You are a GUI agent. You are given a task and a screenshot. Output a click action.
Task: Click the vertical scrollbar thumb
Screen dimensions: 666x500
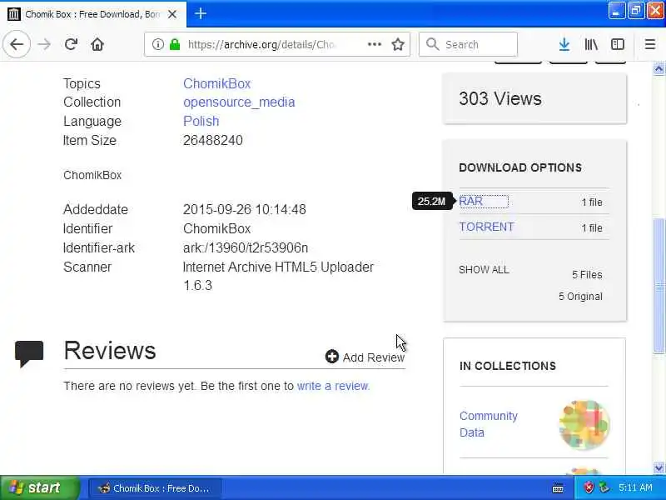pos(659,286)
